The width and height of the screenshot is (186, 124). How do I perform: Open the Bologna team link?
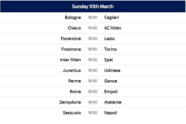coord(73,17)
